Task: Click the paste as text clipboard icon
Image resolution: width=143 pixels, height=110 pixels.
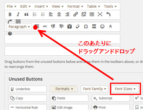Action: coord(69,26)
